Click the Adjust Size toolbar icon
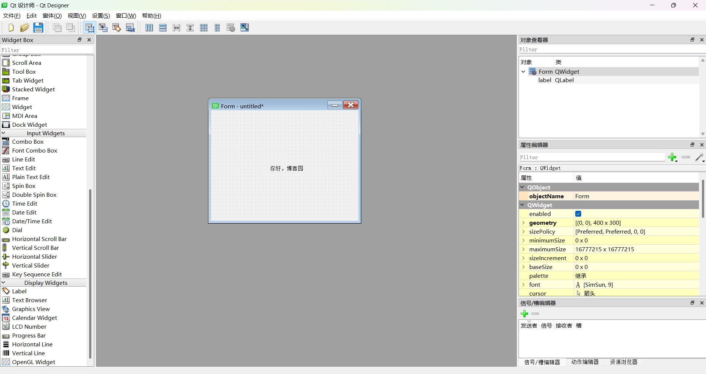Screen dimensions: 706x374 [245, 28]
